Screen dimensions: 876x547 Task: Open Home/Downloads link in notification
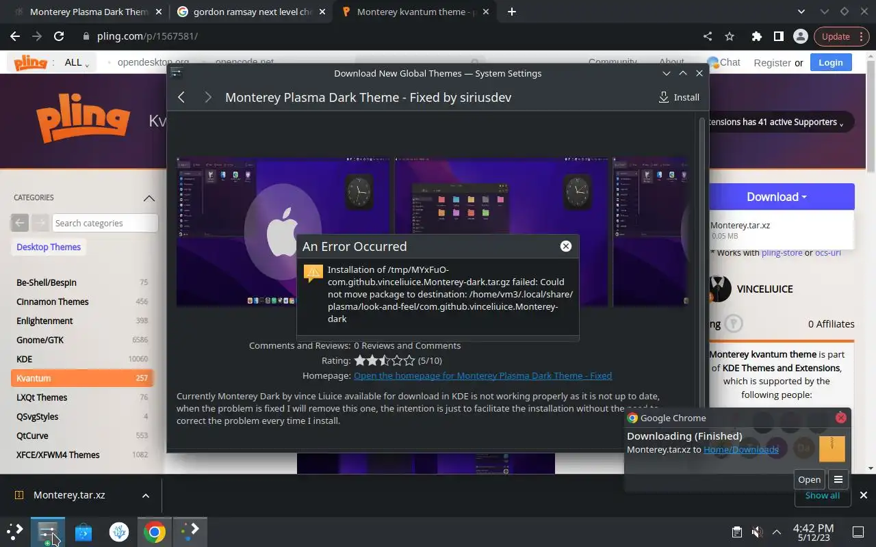click(x=741, y=449)
